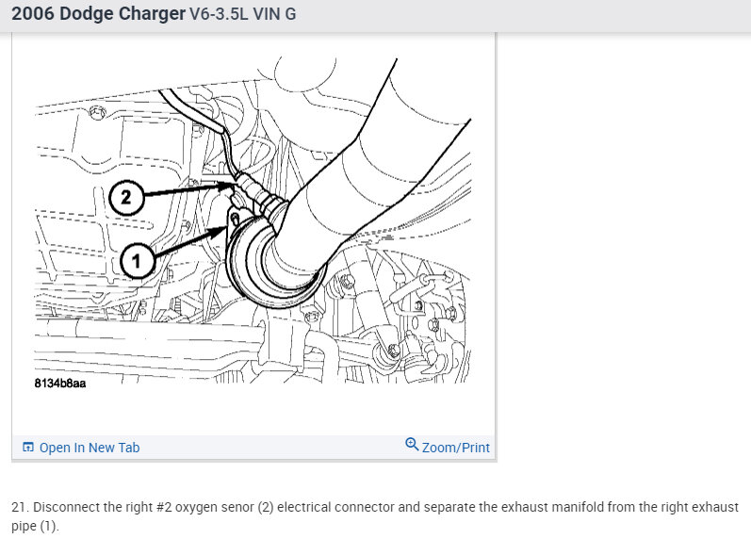751x555 pixels.
Task: Click the 2006 Dodge Charger heading
Action: click(98, 13)
